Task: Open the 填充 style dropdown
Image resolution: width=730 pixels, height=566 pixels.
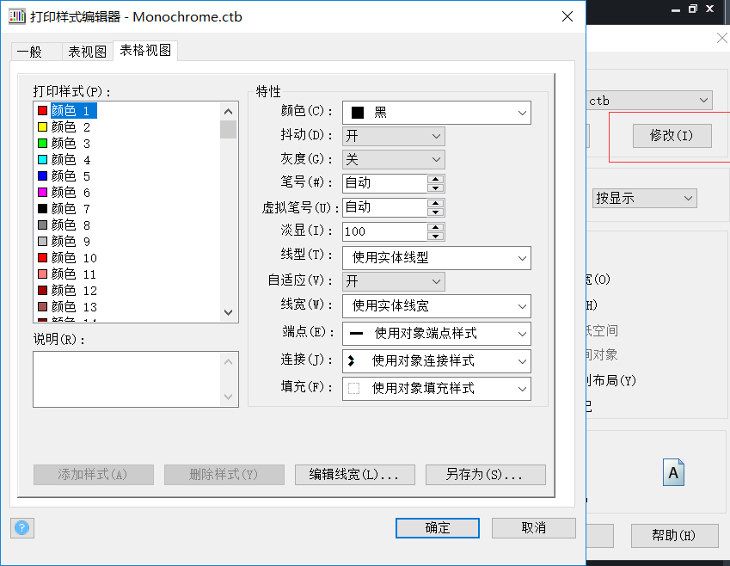Action: (523, 389)
